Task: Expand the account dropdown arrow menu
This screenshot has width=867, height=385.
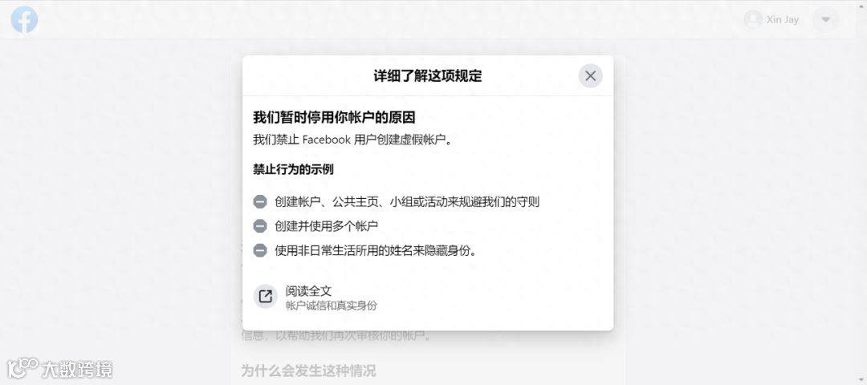Action: [x=825, y=20]
